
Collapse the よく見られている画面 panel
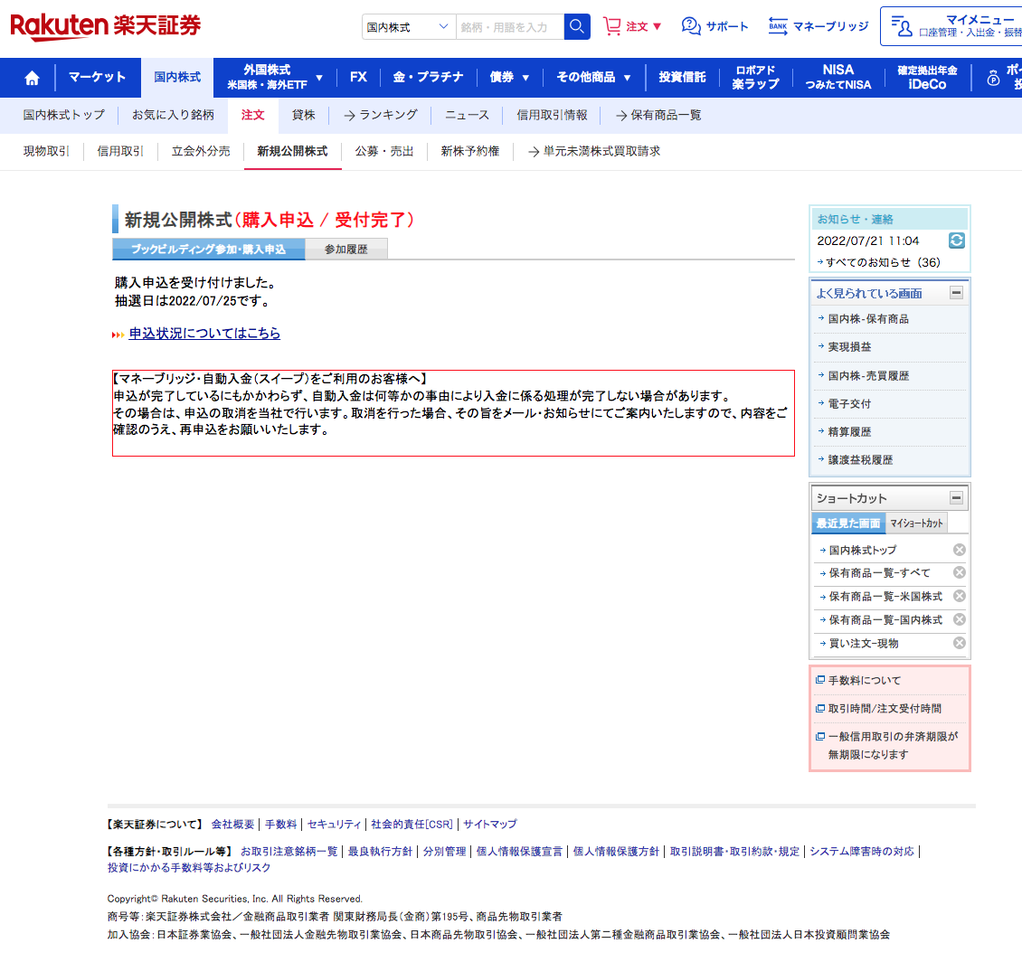click(956, 293)
